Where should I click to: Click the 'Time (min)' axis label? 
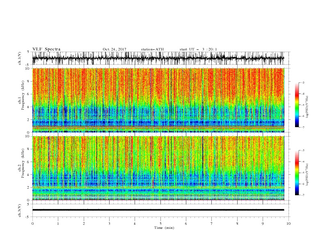[164, 228]
